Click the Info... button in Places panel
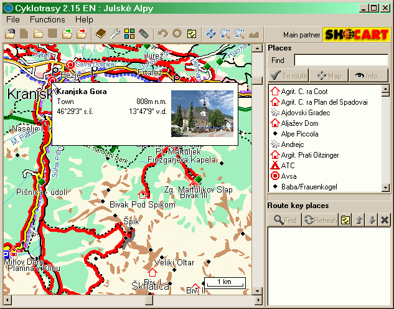 tap(368, 76)
